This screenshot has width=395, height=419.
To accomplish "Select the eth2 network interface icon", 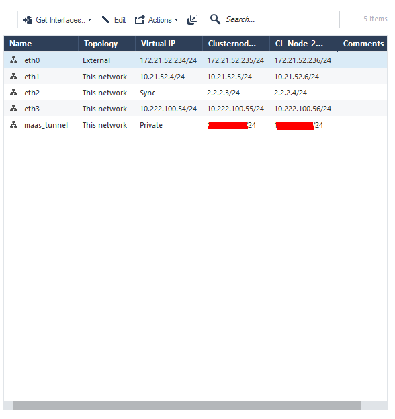I will click(14, 93).
